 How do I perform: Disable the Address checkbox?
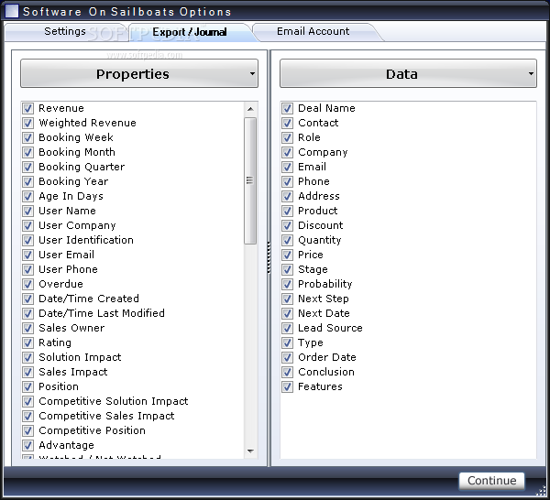[x=287, y=196]
